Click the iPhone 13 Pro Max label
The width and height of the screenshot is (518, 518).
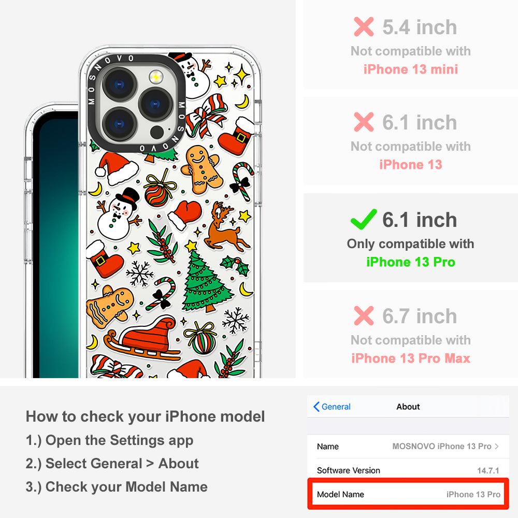click(411, 358)
